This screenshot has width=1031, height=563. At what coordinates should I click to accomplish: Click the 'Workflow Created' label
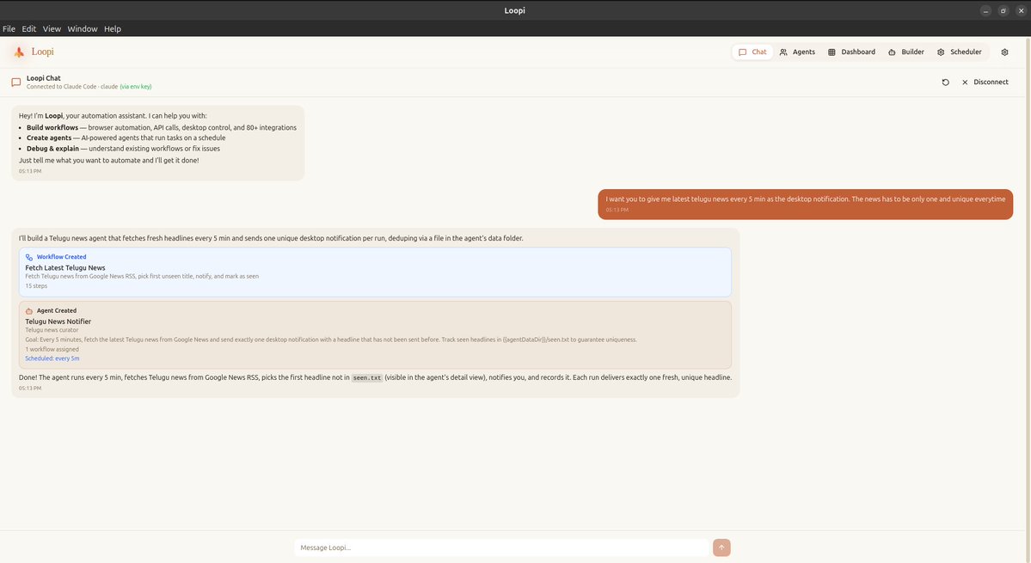point(61,257)
